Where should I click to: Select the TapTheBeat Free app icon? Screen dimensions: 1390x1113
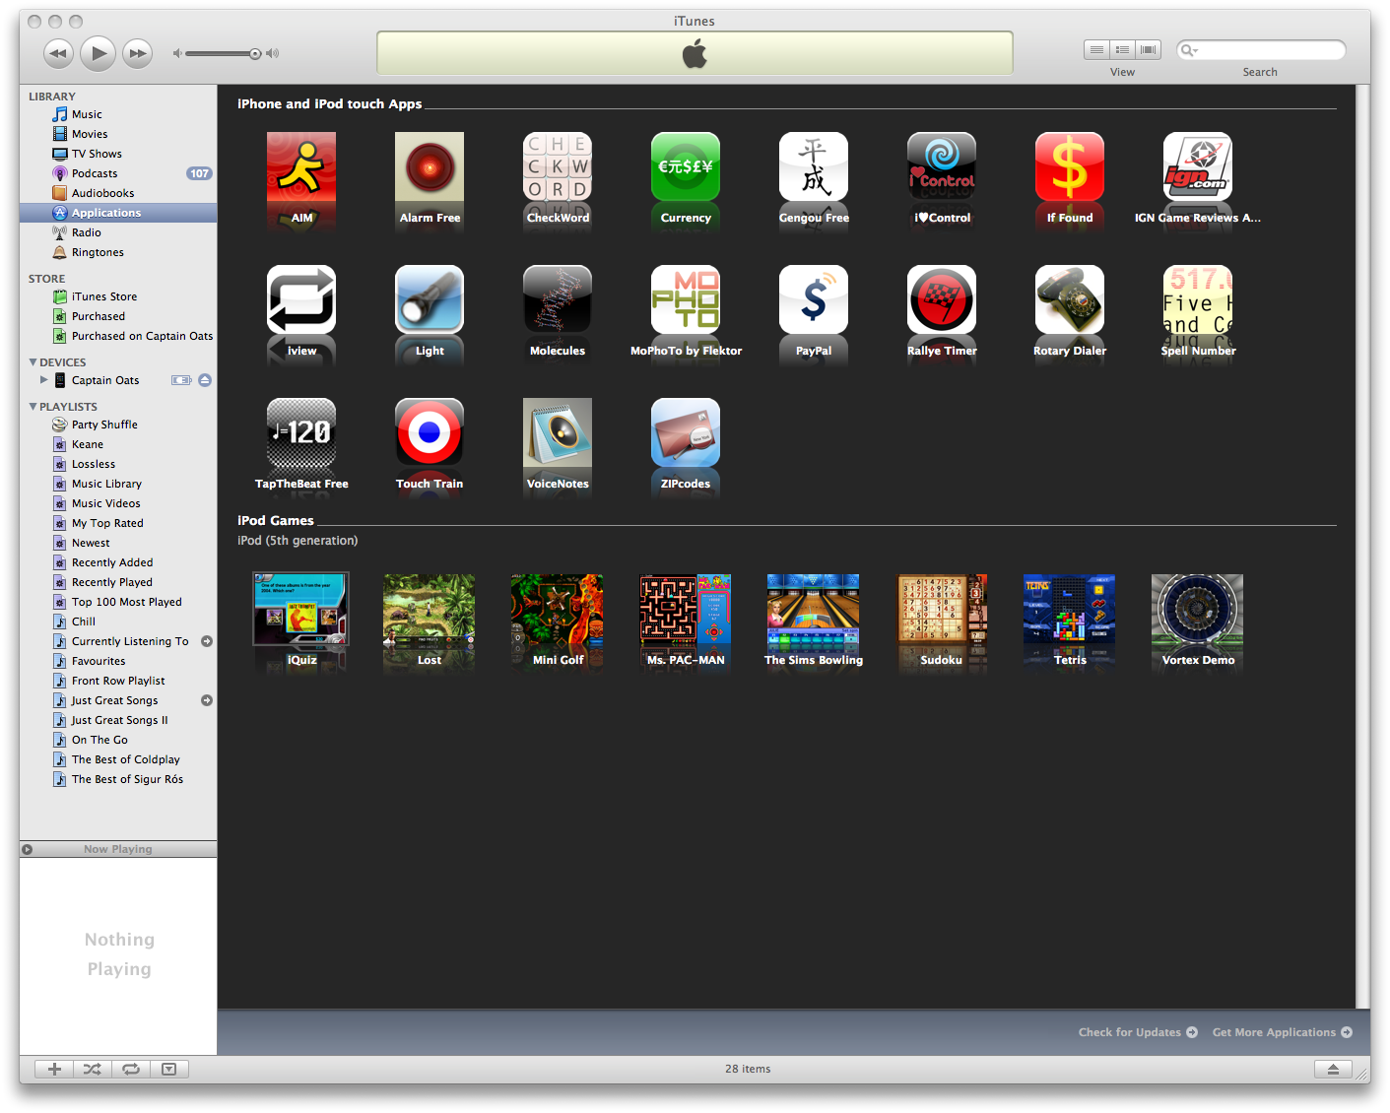coord(301,432)
